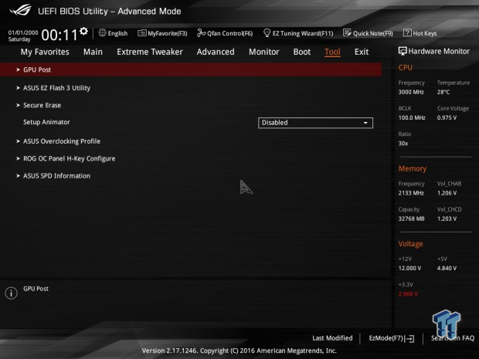Click the EZ Tuning Wizard bulb icon
The width and height of the screenshot is (479, 359).
click(267, 32)
